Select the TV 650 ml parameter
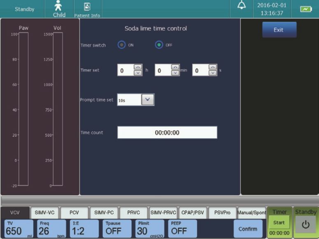This screenshot has height=239, width=319. [x=19, y=229]
